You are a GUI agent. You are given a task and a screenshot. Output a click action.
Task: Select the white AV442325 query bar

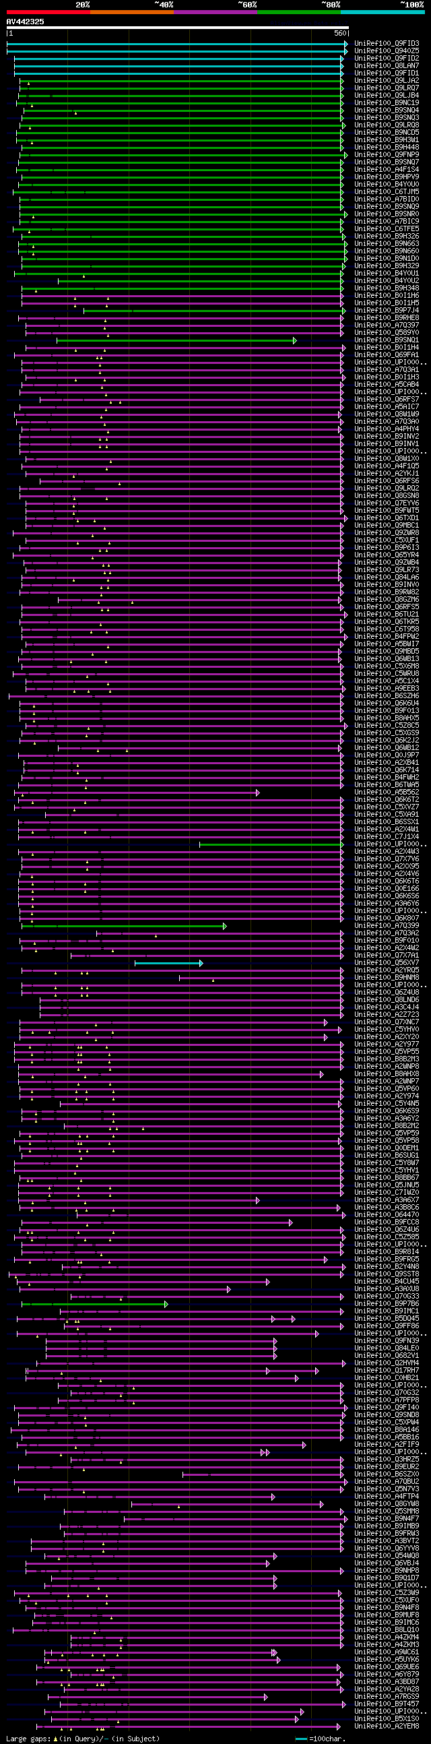pos(178,28)
